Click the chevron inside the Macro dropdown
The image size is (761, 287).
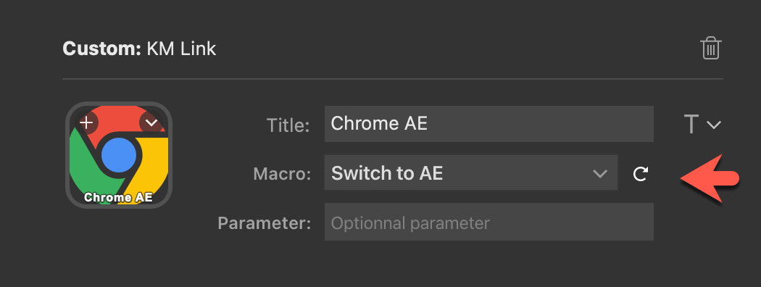pos(600,173)
